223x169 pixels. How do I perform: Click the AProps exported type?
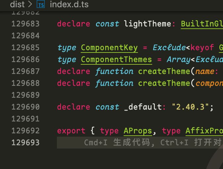pos(138,131)
